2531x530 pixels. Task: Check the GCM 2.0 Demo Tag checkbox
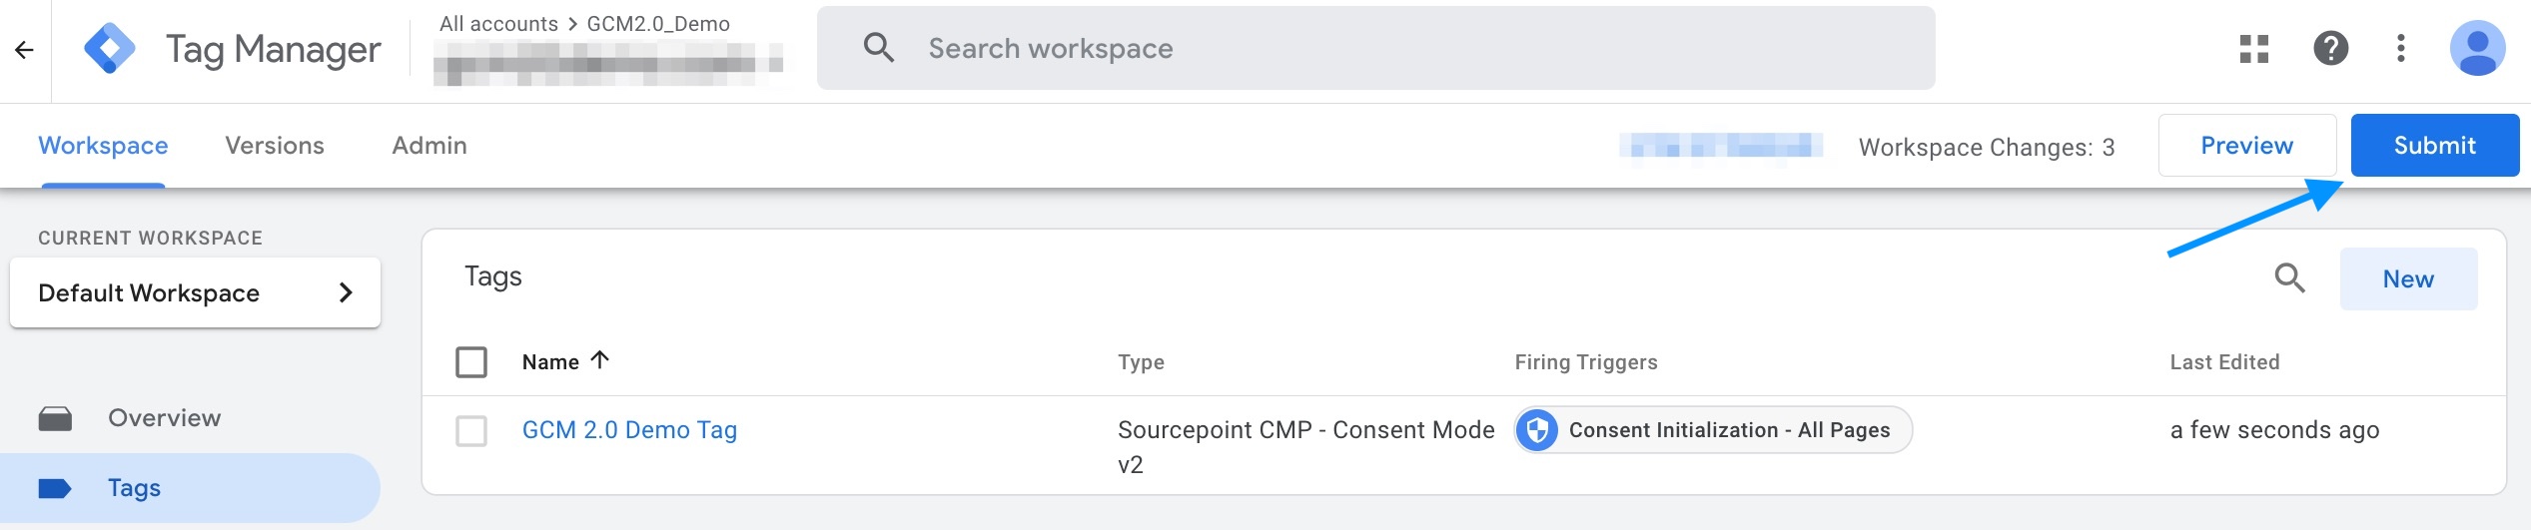click(471, 431)
